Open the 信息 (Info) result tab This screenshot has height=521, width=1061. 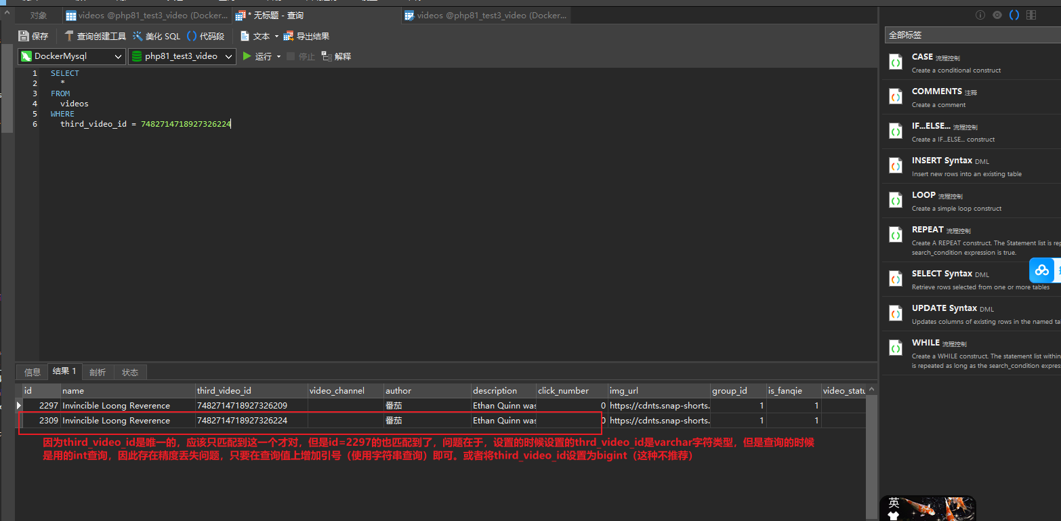(33, 372)
